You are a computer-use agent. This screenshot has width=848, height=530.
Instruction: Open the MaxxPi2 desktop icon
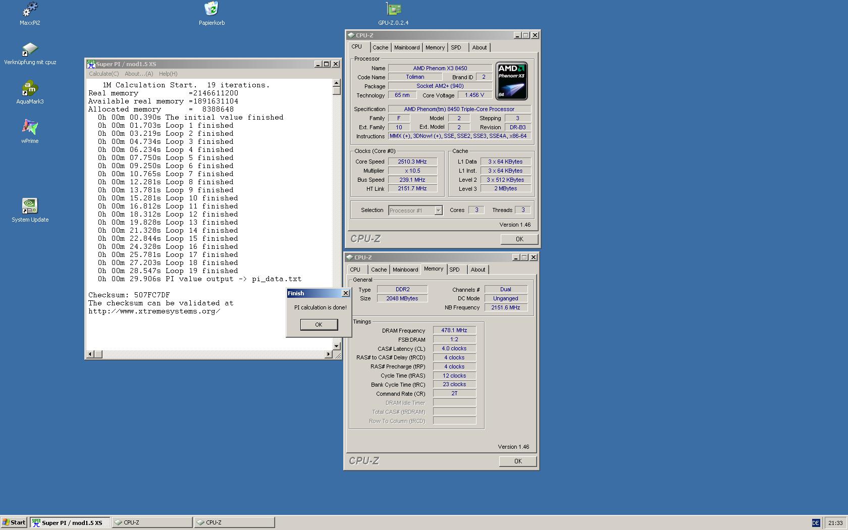point(30,14)
